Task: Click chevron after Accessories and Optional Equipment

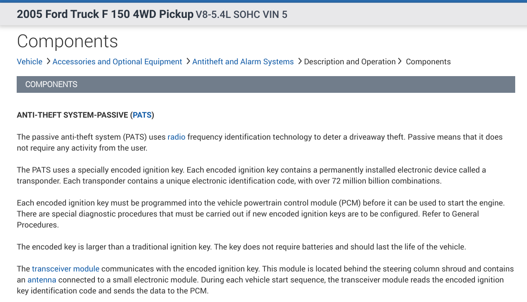Action: (x=188, y=61)
